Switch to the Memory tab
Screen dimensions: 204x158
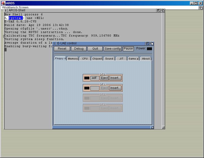(x=73, y=59)
